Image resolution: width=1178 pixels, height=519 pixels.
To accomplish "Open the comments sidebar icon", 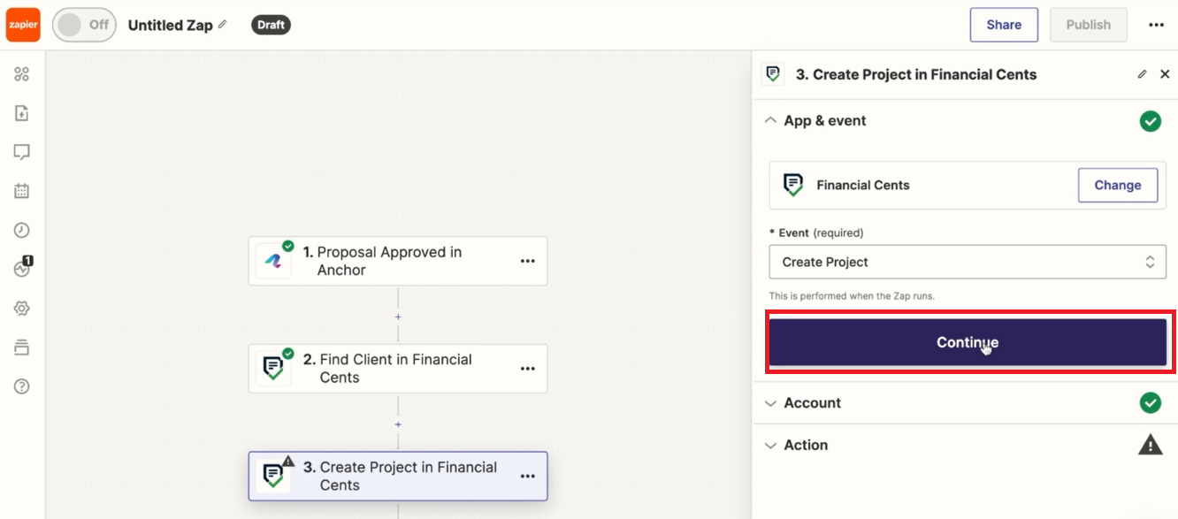I will click(x=22, y=152).
